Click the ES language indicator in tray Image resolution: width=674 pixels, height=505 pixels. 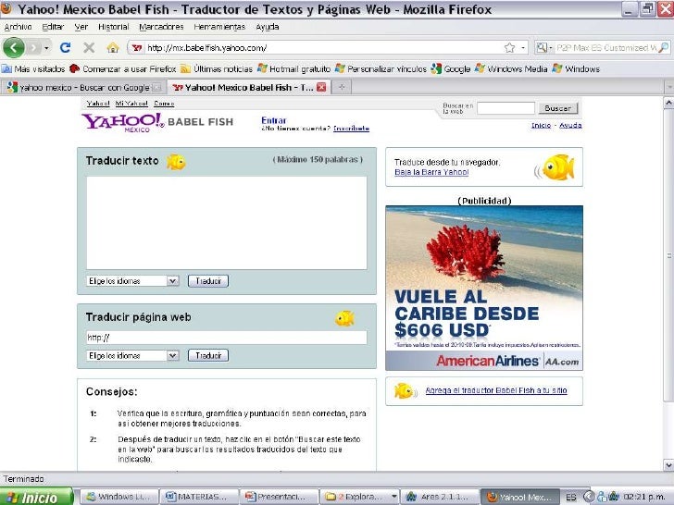[570, 498]
